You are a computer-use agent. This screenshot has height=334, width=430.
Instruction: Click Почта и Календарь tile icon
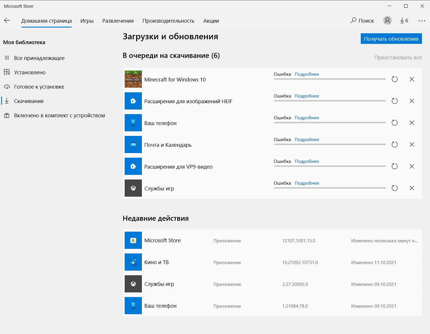tap(133, 144)
